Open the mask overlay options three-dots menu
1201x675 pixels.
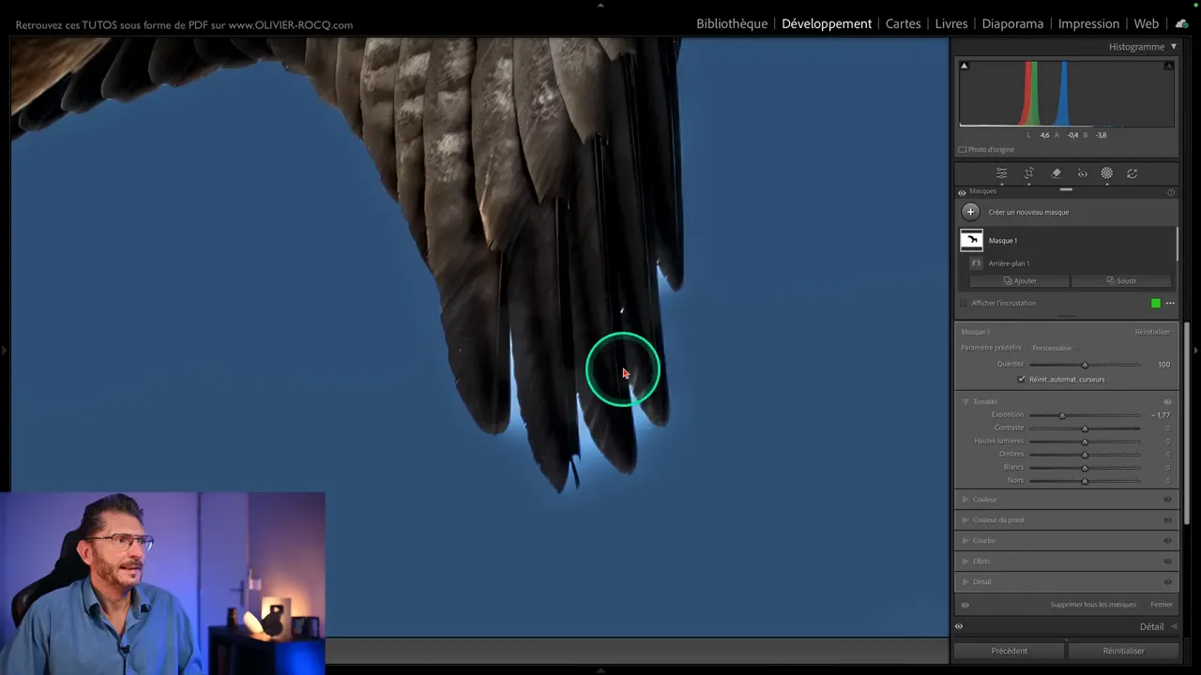[1170, 304]
